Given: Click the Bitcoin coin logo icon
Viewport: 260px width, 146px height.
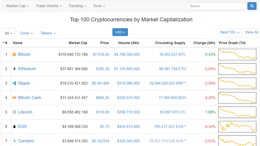Looking at the screenshot, I should pos(15,55).
